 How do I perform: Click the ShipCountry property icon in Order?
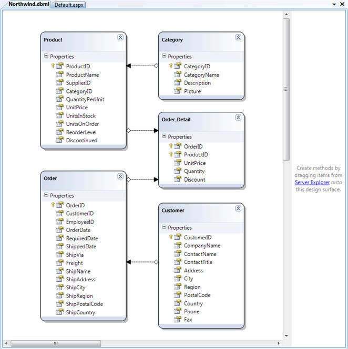[60, 312]
